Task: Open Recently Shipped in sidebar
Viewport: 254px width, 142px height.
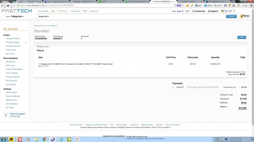Action: click(x=13, y=42)
